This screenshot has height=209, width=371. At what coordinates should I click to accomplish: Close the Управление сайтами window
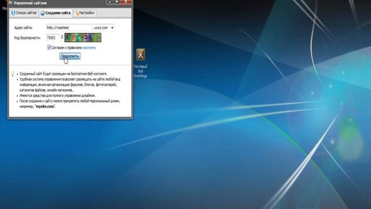coord(126,2)
